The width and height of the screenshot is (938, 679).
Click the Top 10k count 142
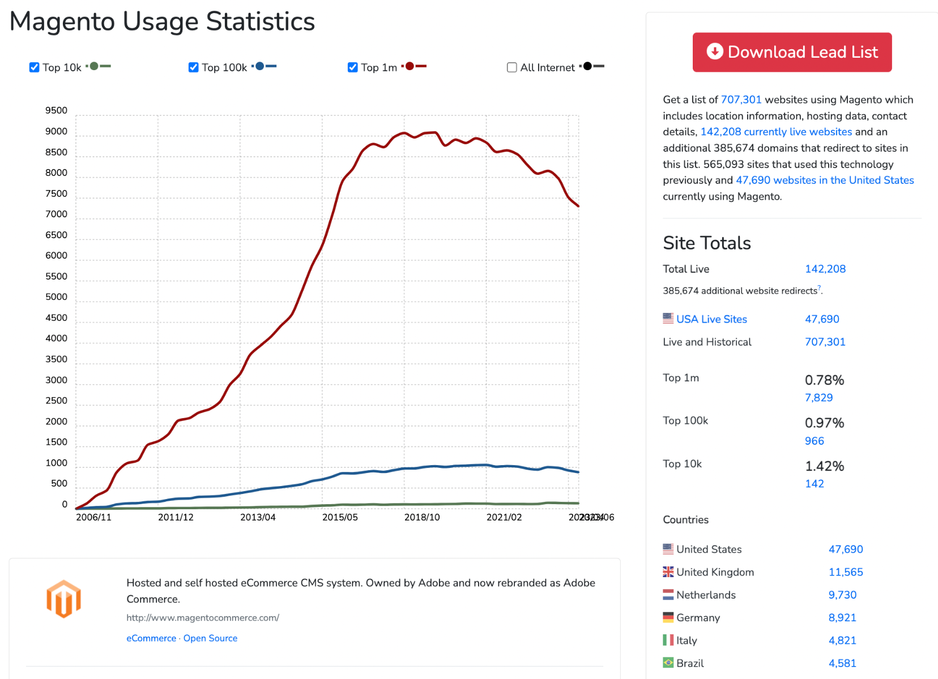tap(815, 484)
